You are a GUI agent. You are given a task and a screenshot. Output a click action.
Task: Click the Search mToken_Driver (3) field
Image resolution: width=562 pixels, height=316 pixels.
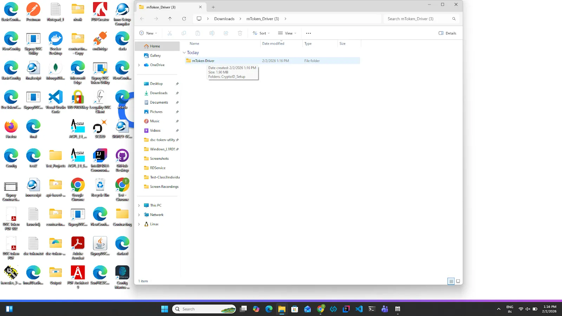[x=421, y=19]
